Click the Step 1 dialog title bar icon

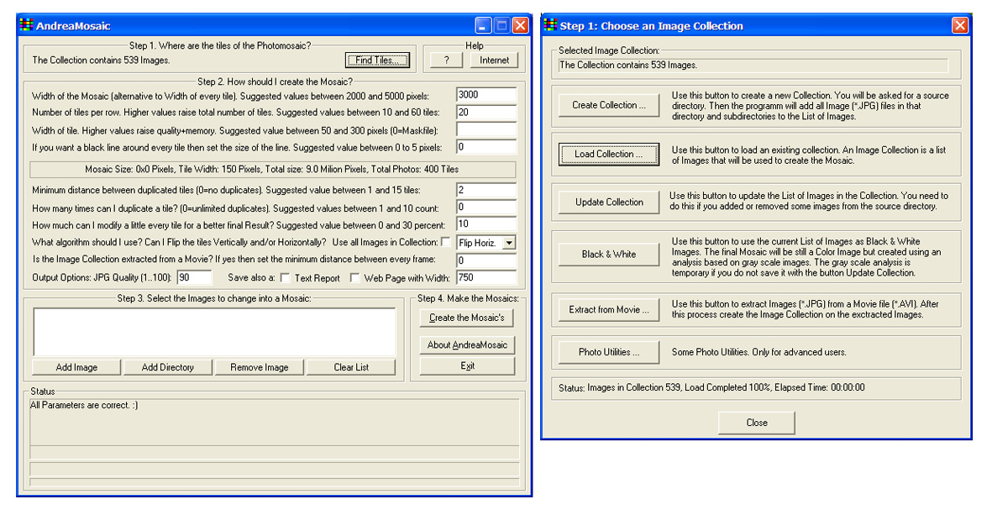550,25
